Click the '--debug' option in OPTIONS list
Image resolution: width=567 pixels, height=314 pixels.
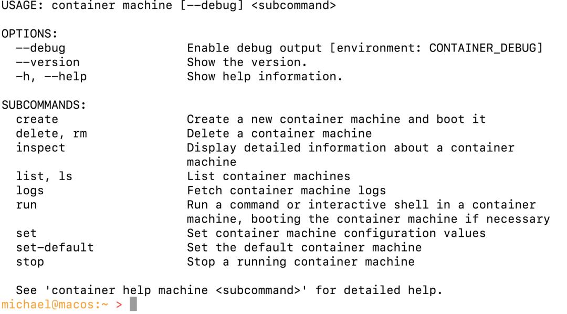40,48
